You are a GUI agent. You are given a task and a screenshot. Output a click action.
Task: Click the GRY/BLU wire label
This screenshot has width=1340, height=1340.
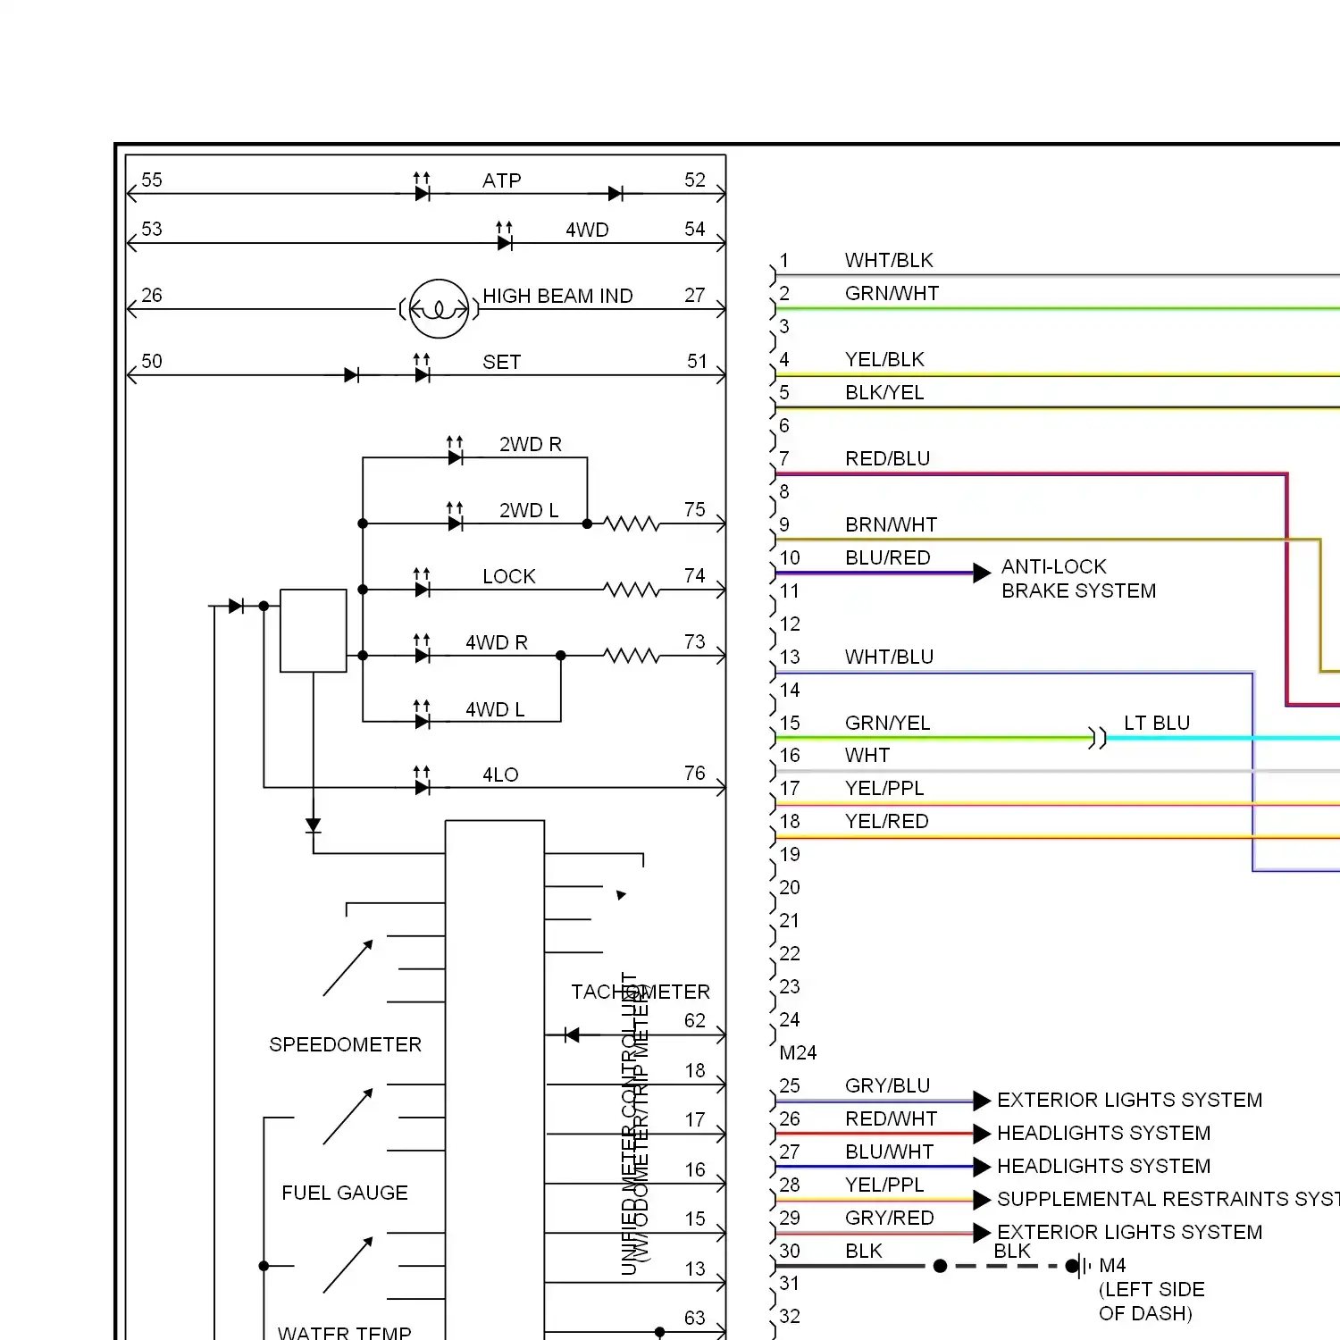pyautogui.click(x=887, y=1085)
